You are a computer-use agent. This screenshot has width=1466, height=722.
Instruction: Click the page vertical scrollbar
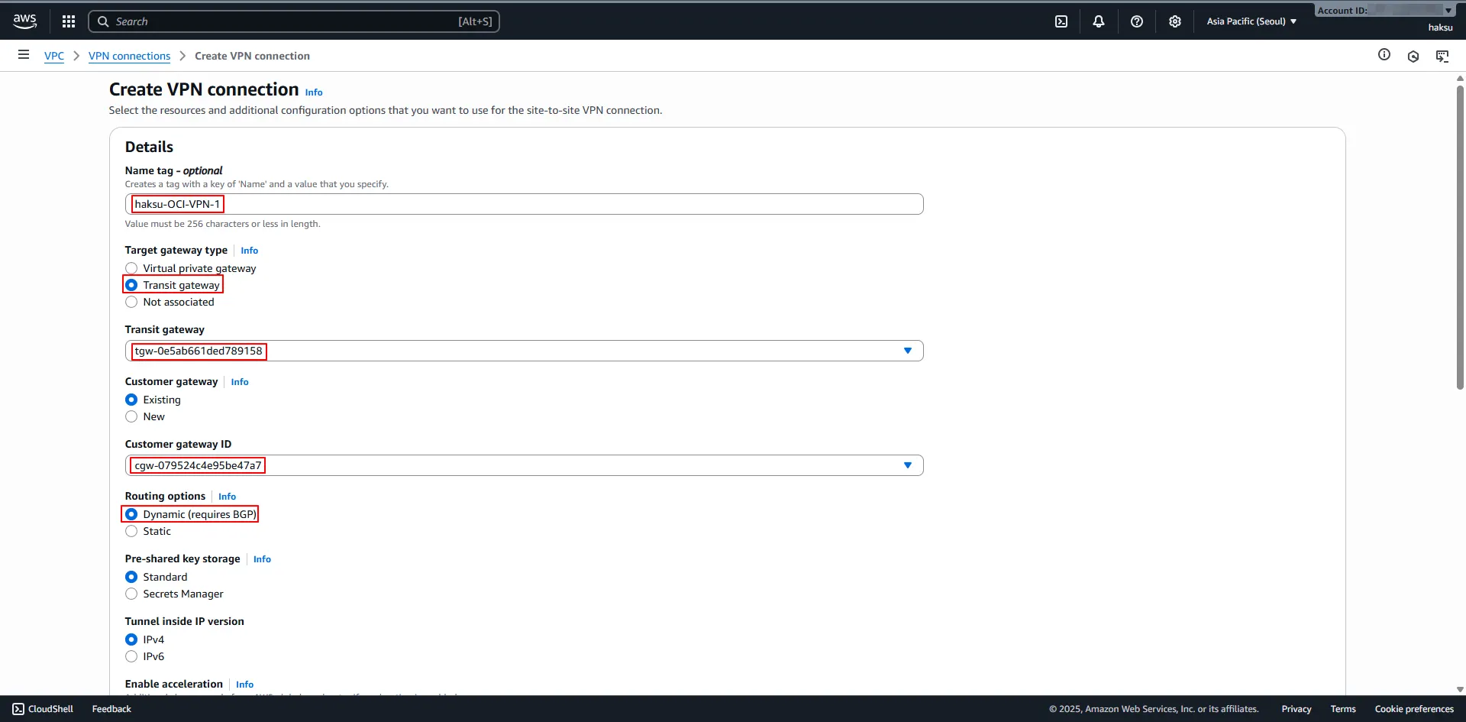[1460, 237]
